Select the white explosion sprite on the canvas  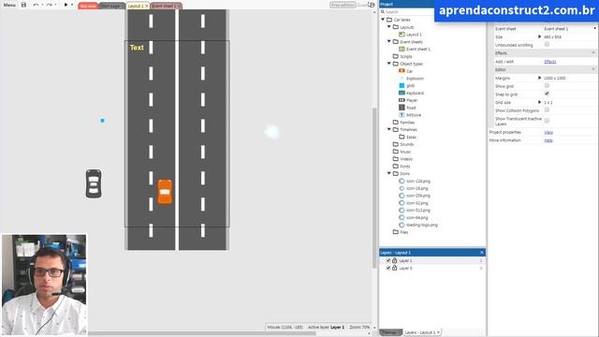click(272, 132)
